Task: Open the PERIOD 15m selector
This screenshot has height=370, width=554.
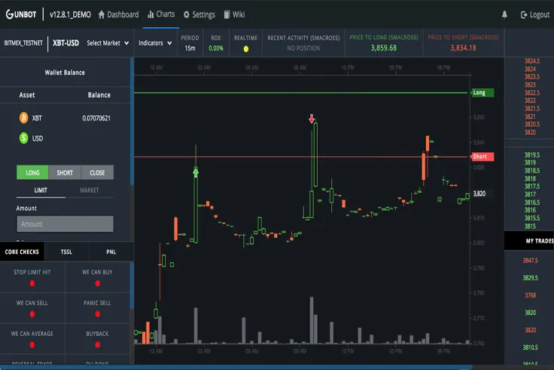Action: click(190, 43)
